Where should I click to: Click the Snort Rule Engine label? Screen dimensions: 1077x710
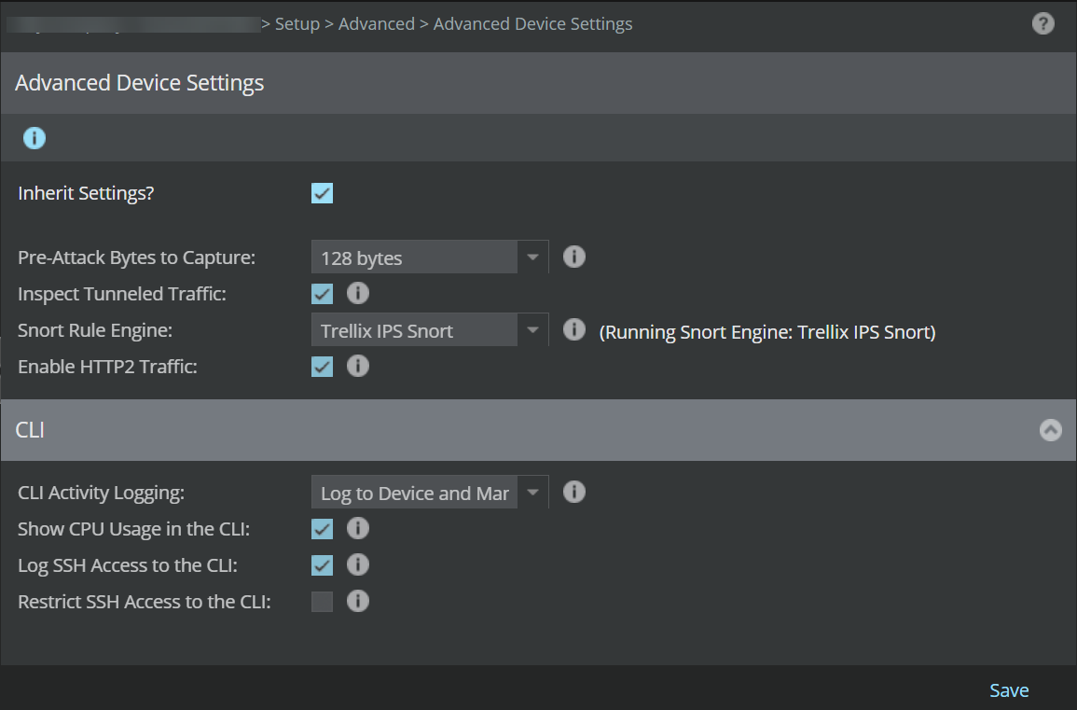[x=95, y=330]
